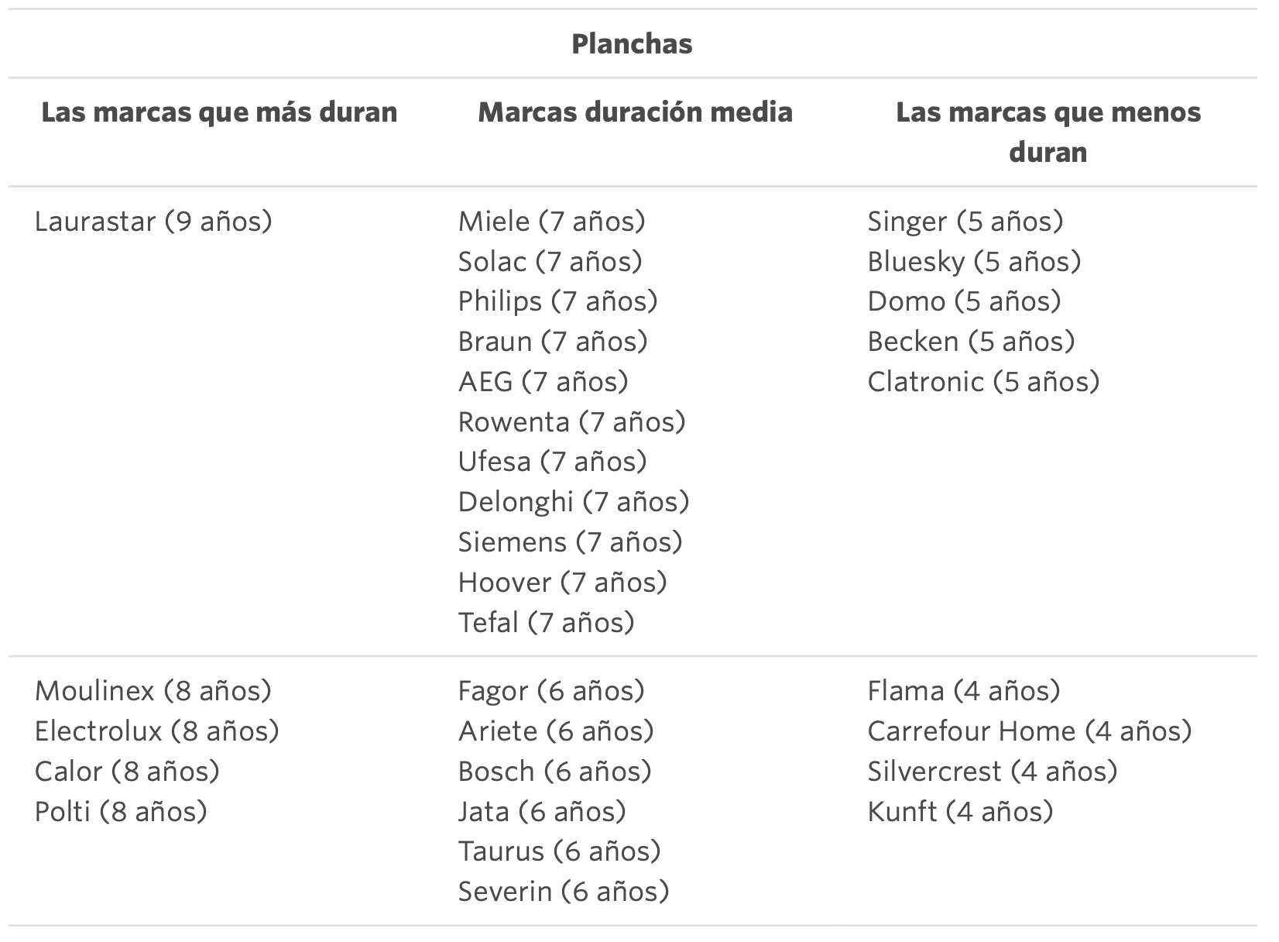Click the Tefal (7 años) entry
Viewport: 1279px width, 942px height.
tap(546, 623)
